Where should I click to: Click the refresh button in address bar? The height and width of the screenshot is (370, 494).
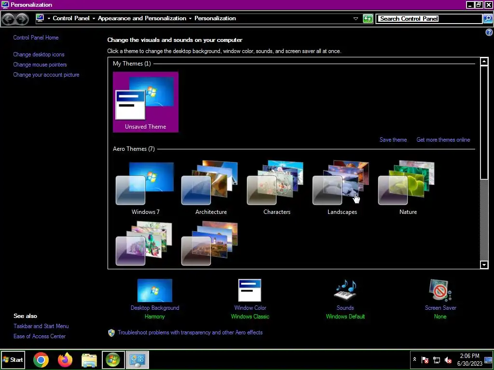(368, 19)
